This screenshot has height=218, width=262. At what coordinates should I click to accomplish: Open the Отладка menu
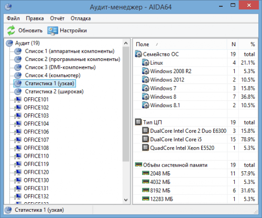click(x=81, y=18)
